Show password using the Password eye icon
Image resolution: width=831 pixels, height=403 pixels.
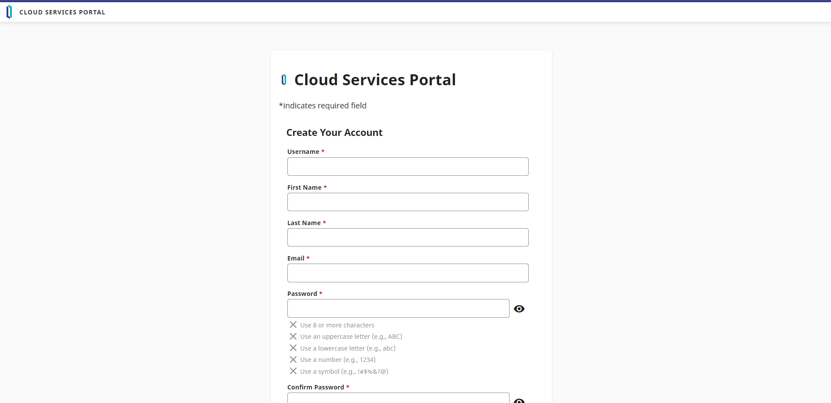pos(519,309)
